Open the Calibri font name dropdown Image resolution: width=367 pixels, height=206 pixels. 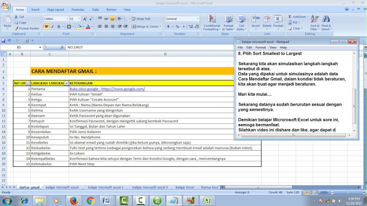(x=67, y=19)
